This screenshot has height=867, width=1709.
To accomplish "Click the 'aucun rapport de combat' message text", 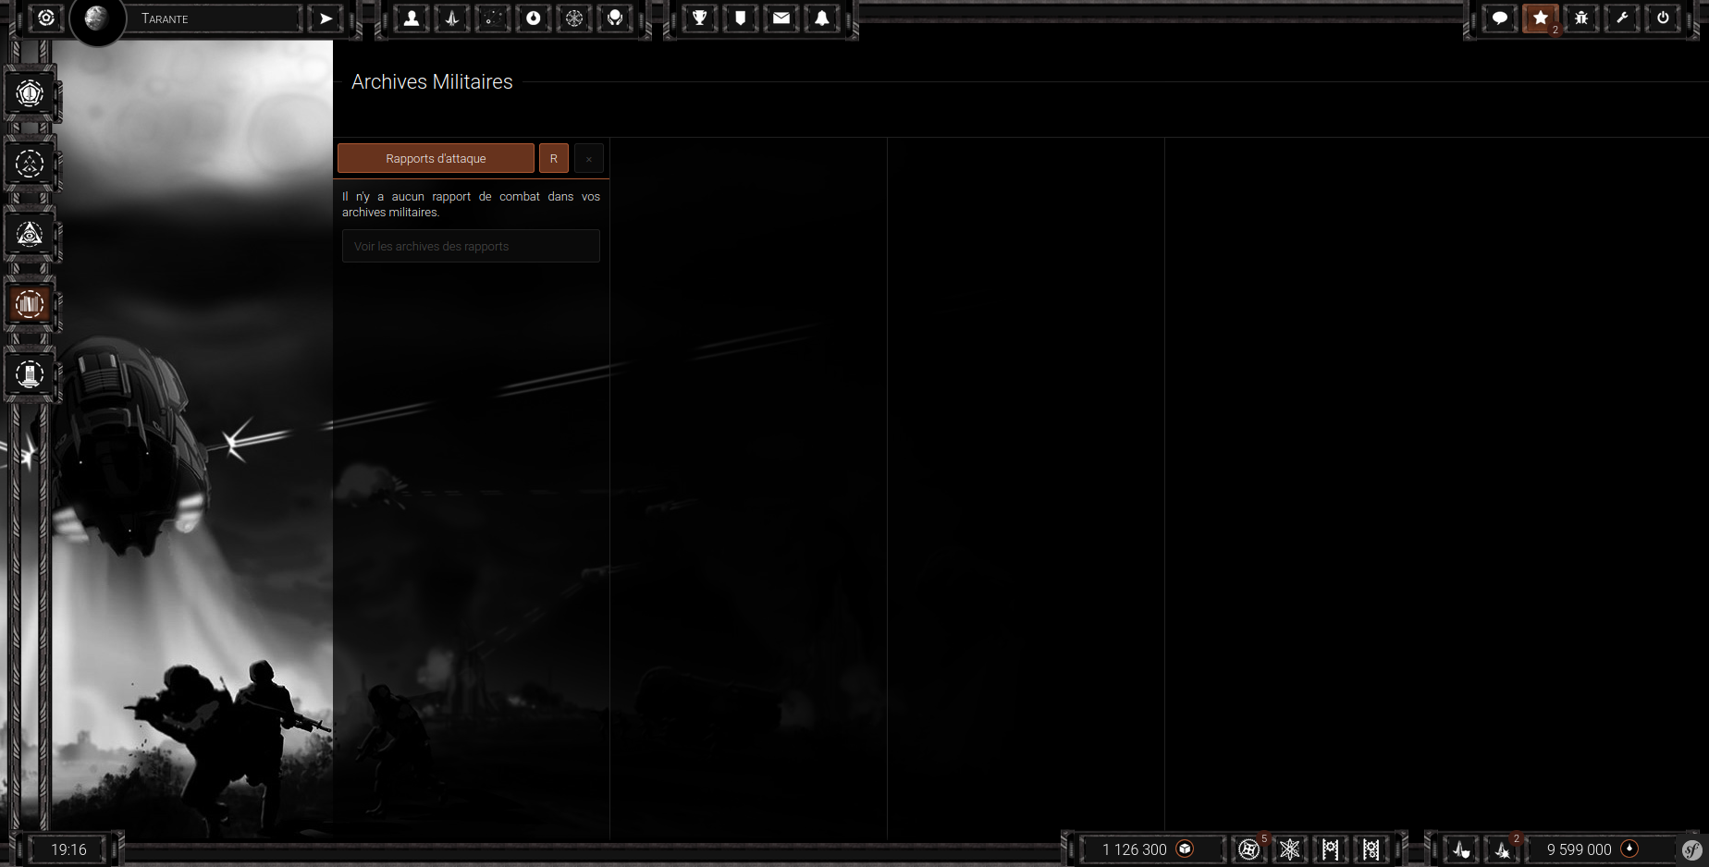I will (x=471, y=204).
